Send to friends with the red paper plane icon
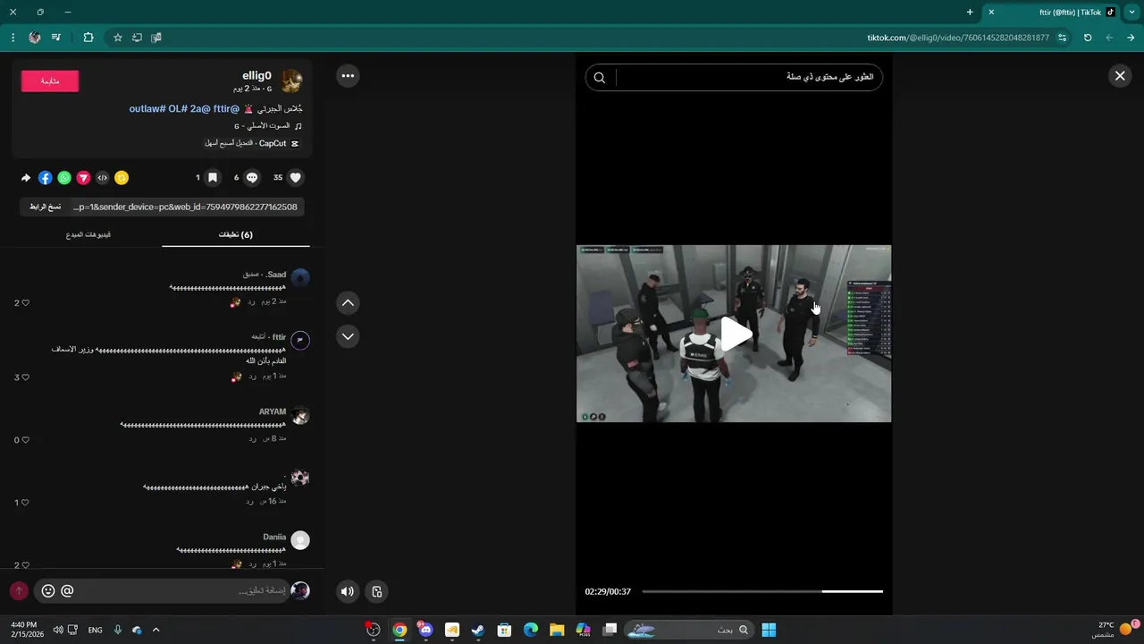The height and width of the screenshot is (644, 1144). point(83,178)
